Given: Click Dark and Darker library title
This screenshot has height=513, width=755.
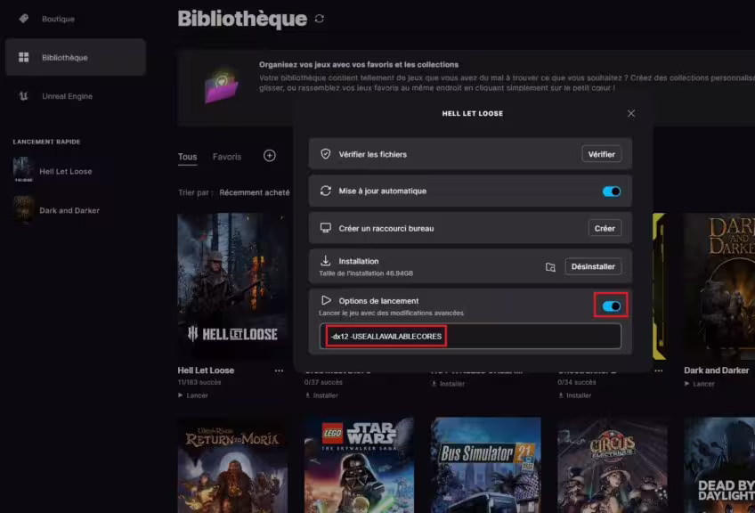Looking at the screenshot, I should 716,370.
